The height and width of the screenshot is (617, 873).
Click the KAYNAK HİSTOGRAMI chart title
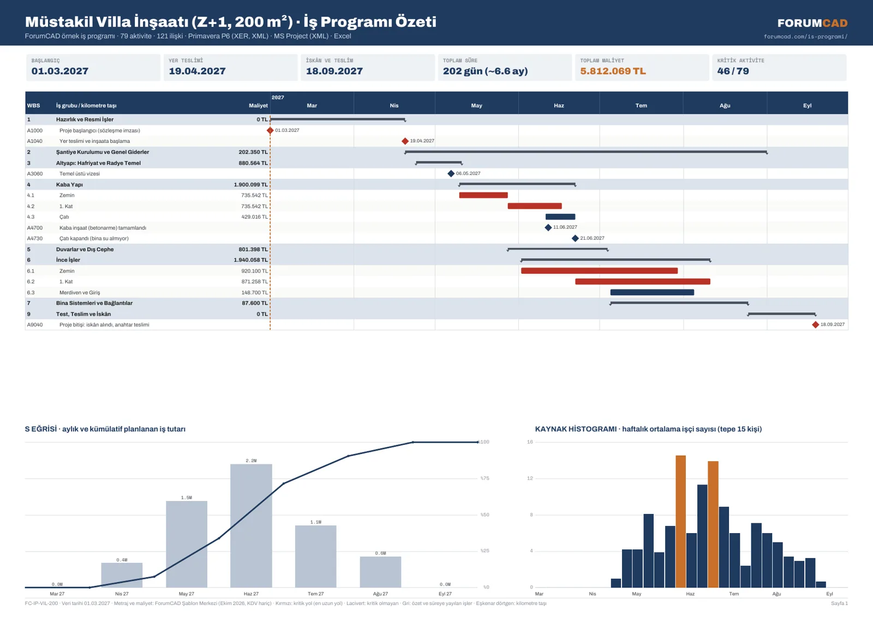pos(648,429)
